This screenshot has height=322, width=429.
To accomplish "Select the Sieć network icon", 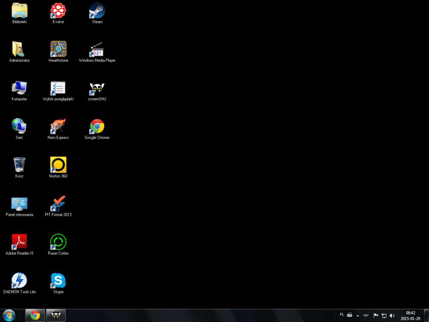I will coord(19,130).
